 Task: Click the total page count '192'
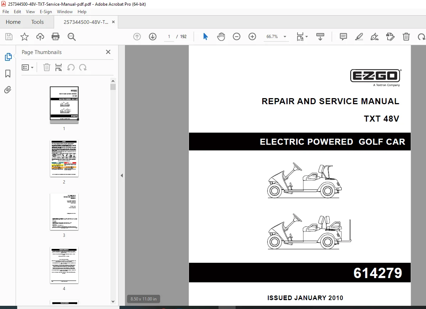(x=183, y=37)
